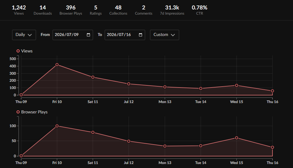Click the 396 Browser Plays stat
This screenshot has height=168, width=293.
pyautogui.click(x=71, y=10)
